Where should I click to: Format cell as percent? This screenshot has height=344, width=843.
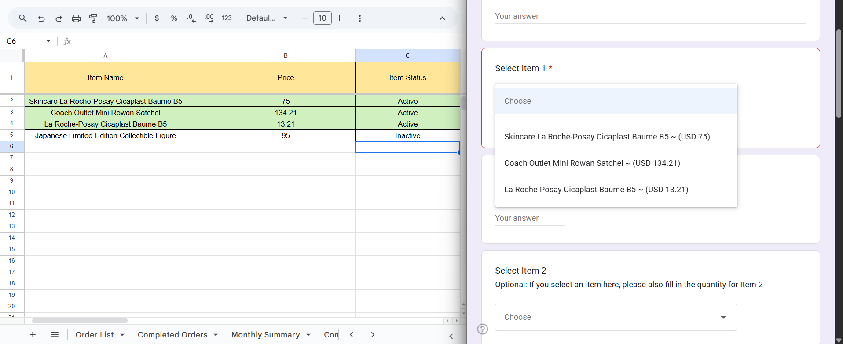point(174,18)
